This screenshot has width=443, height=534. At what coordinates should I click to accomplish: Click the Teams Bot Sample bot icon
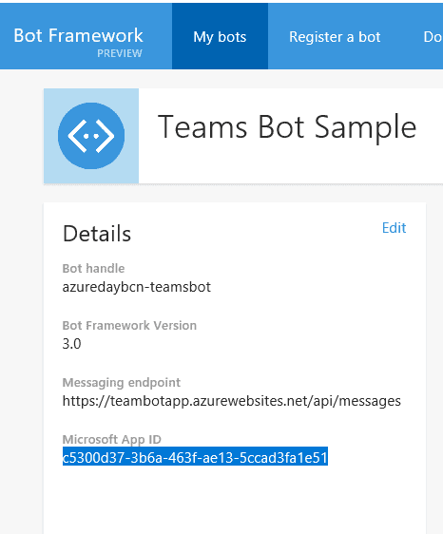91,136
